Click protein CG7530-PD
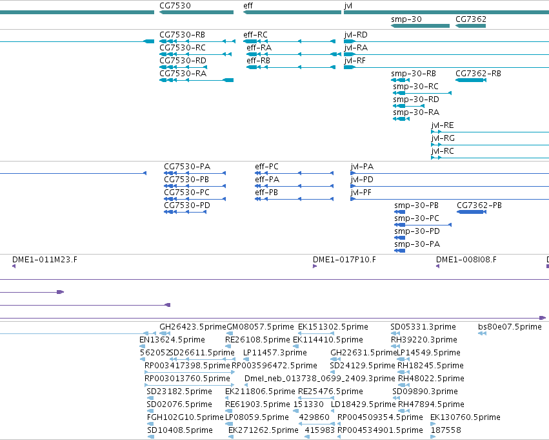This screenshot has height=440, width=549. pos(185,212)
